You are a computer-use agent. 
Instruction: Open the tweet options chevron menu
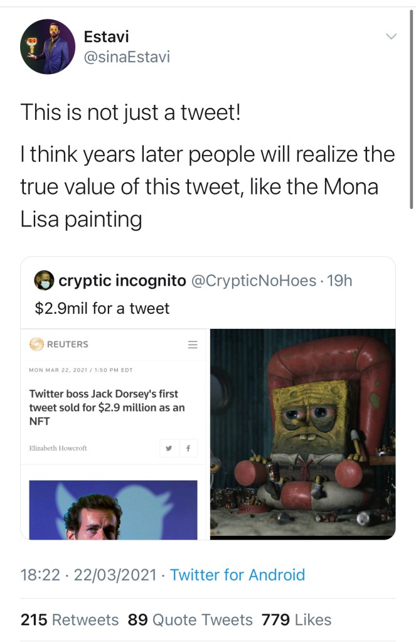pos(391,37)
